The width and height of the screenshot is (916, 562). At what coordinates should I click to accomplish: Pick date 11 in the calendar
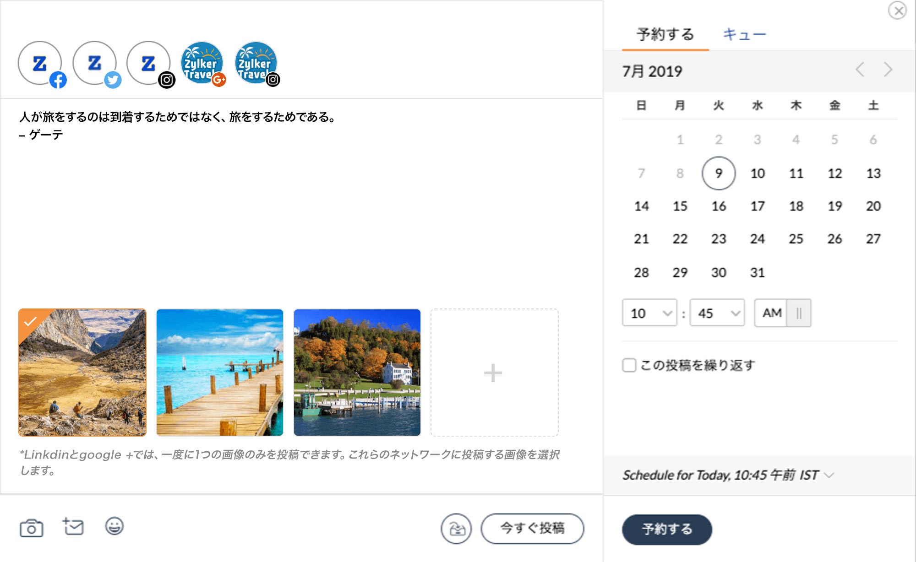pyautogui.click(x=796, y=173)
